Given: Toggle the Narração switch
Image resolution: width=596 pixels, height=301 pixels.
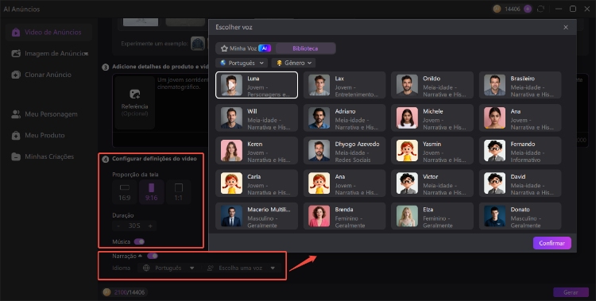Looking at the screenshot, I should click(153, 257).
